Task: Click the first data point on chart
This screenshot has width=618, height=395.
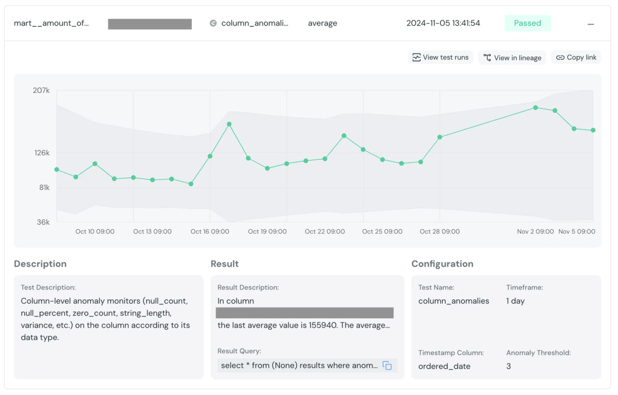Action: click(x=57, y=169)
